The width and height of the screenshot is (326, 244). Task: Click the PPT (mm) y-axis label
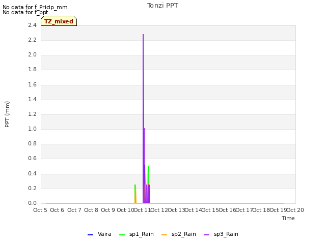(x=7, y=114)
